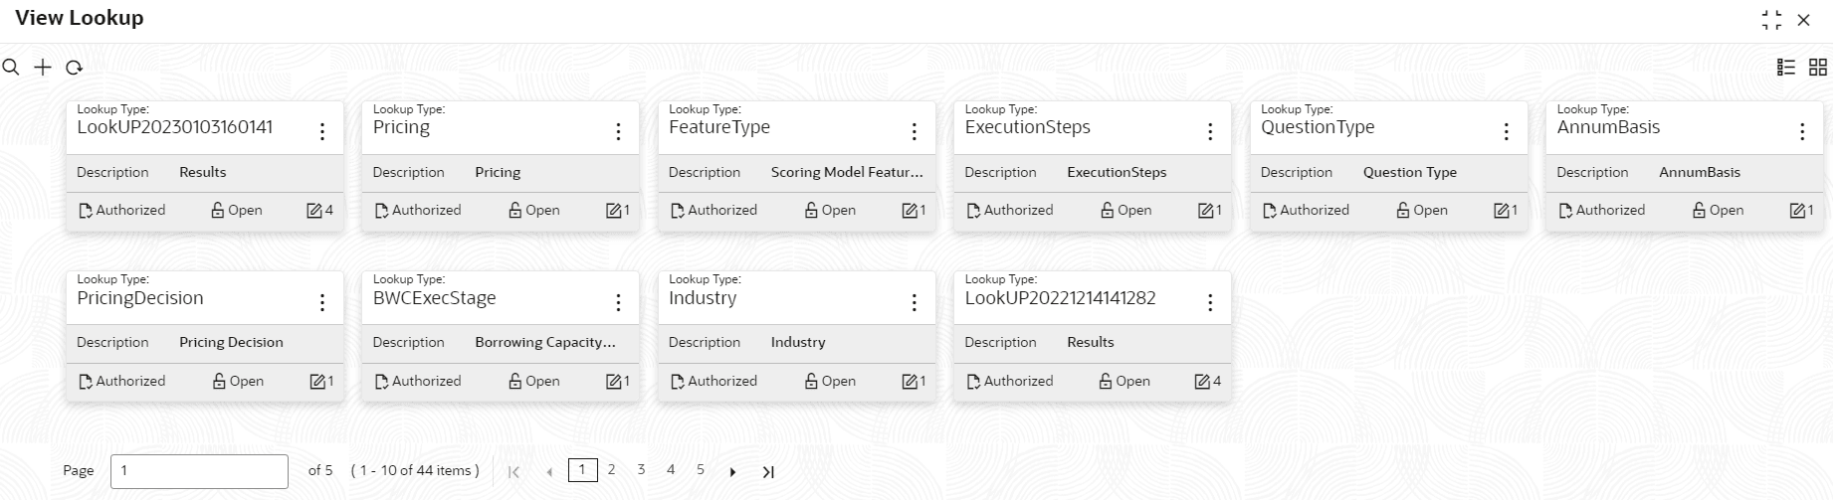
Task: Open the search icon in toolbar
Action: click(11, 68)
